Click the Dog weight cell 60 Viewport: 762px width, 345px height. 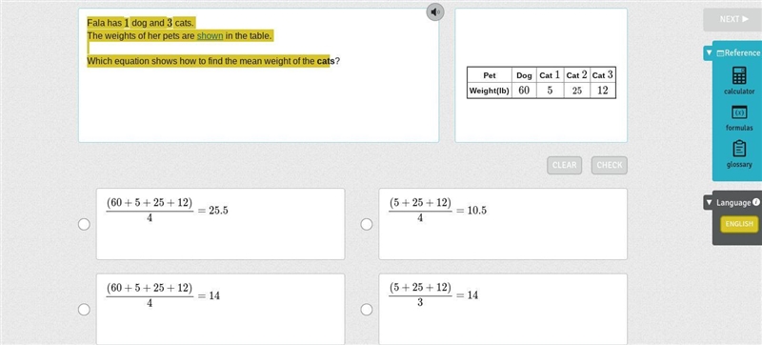point(524,91)
